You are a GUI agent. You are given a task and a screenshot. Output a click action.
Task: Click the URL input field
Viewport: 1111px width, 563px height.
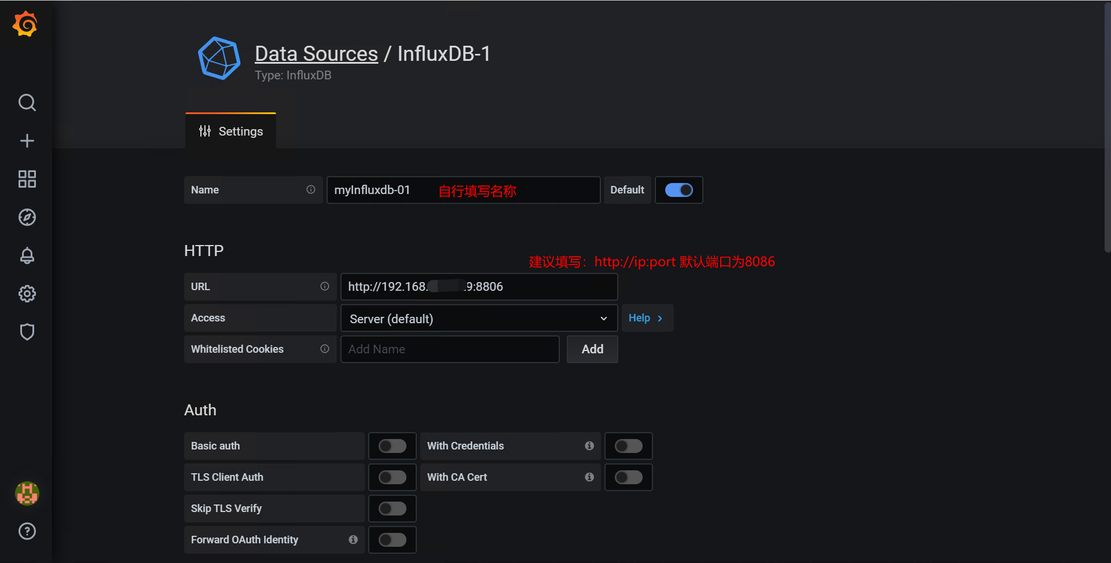tap(478, 287)
